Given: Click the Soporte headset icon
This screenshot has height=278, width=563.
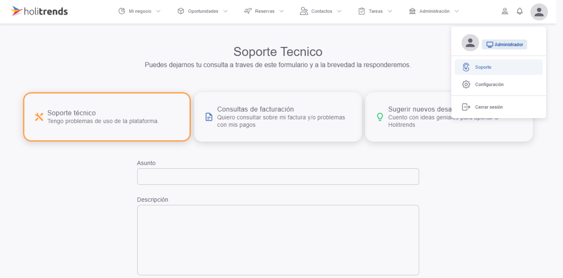Looking at the screenshot, I should click(x=466, y=67).
